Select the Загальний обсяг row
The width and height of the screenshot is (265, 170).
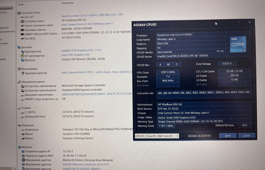click(x=35, y=117)
